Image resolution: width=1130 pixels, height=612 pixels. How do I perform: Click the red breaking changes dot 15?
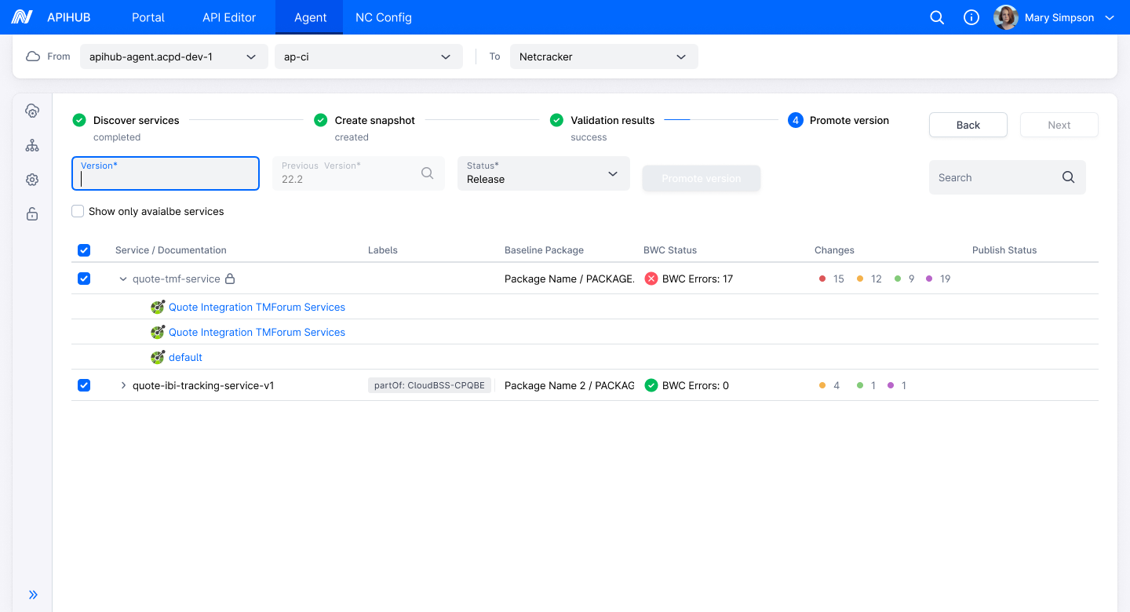[822, 279]
